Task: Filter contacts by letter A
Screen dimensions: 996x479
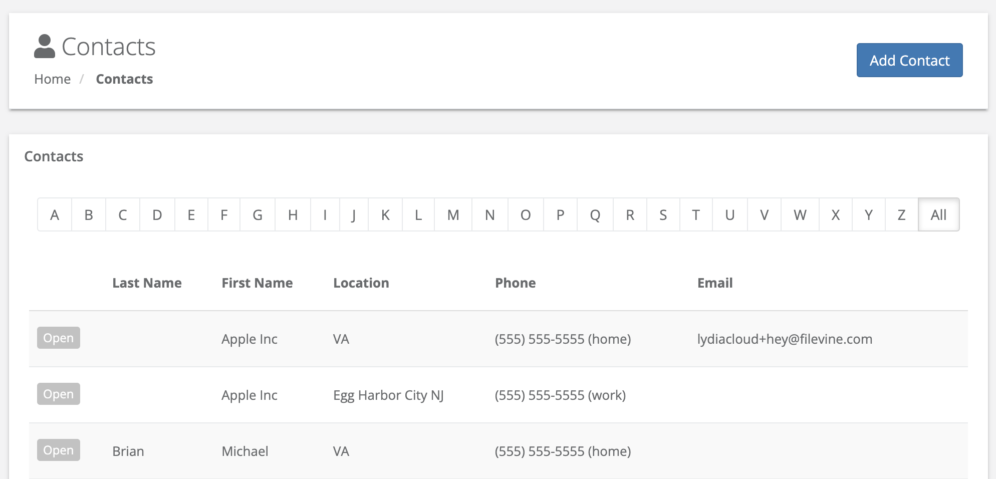Action: (x=55, y=215)
